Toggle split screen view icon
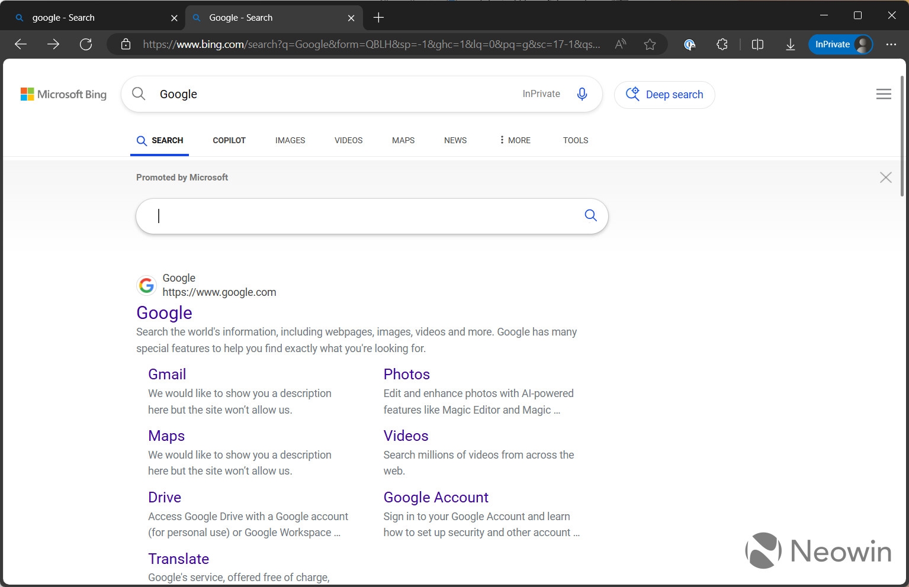 (x=757, y=44)
